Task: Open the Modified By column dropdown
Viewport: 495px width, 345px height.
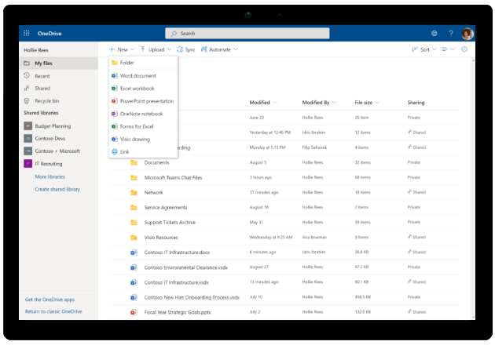Action: [x=334, y=103]
